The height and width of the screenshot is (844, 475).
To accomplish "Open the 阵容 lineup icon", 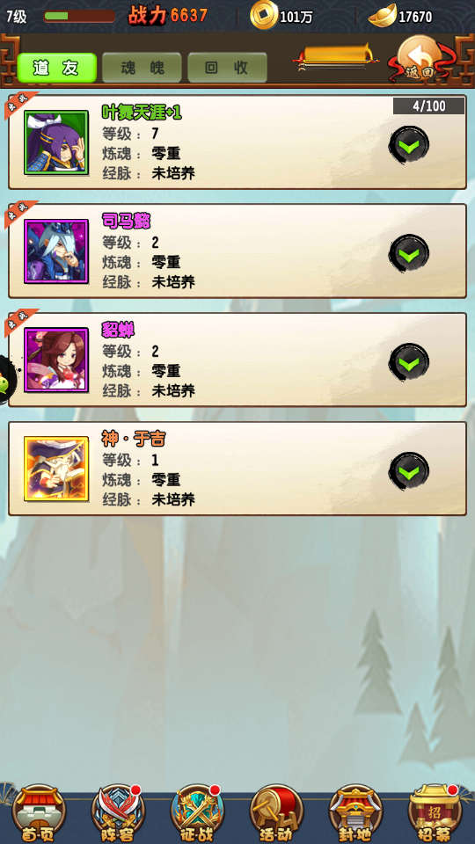I will click(118, 812).
